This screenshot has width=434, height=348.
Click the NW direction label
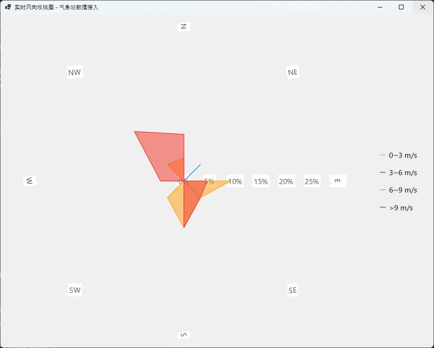(x=75, y=72)
